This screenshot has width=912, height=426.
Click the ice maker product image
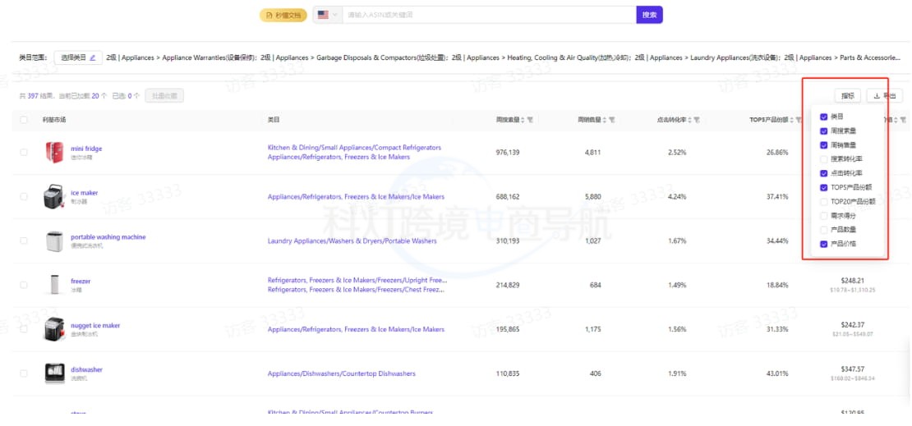pos(54,196)
